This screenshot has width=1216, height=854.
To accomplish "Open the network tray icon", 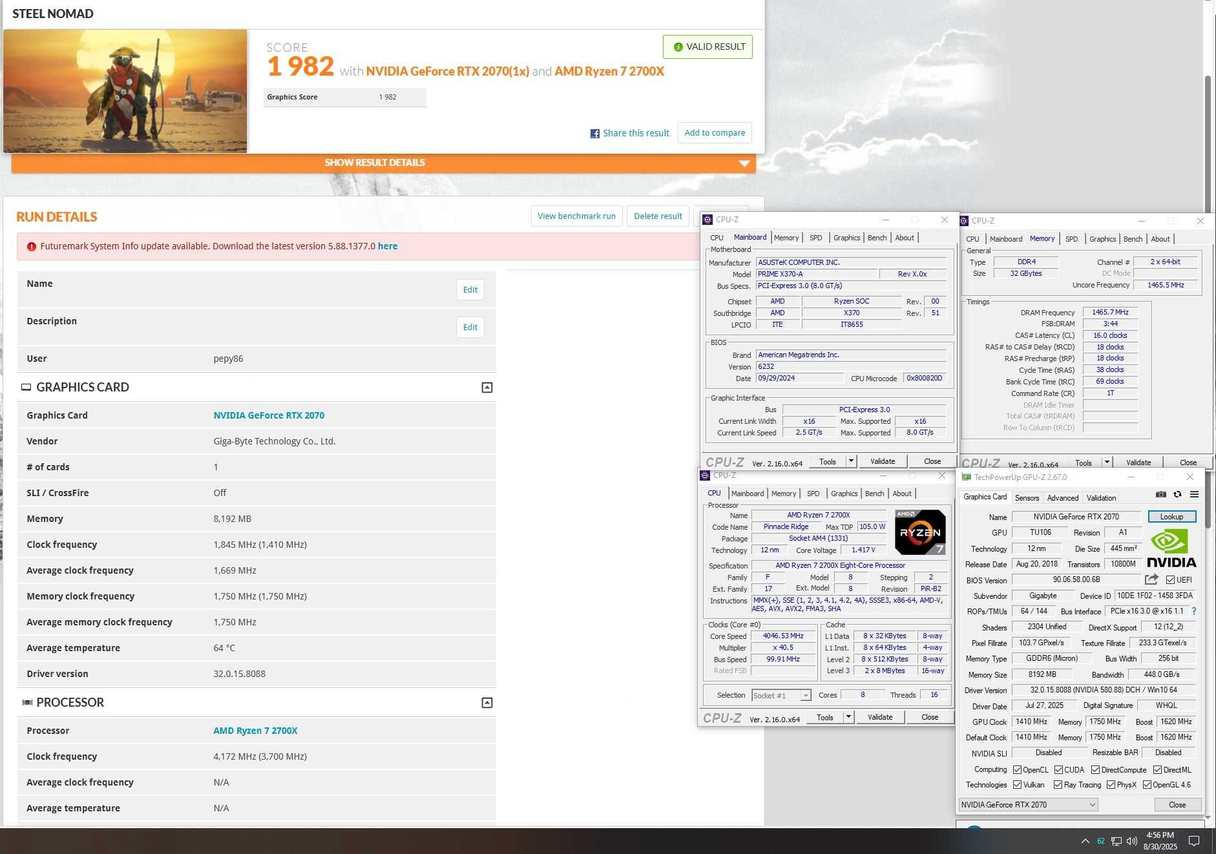I will point(1116,841).
